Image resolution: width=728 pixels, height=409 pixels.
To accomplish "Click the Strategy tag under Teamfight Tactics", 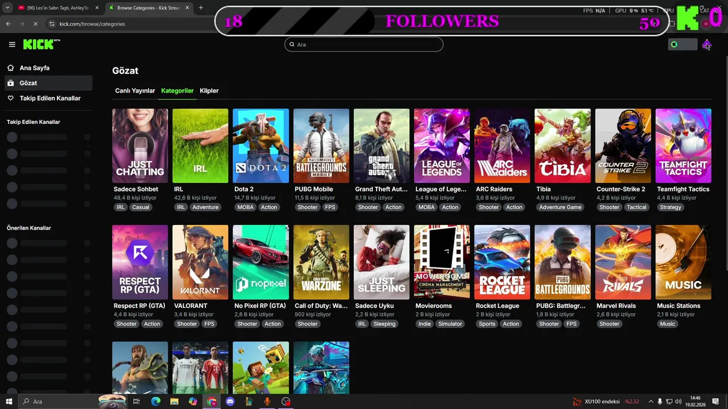I will (x=671, y=207).
